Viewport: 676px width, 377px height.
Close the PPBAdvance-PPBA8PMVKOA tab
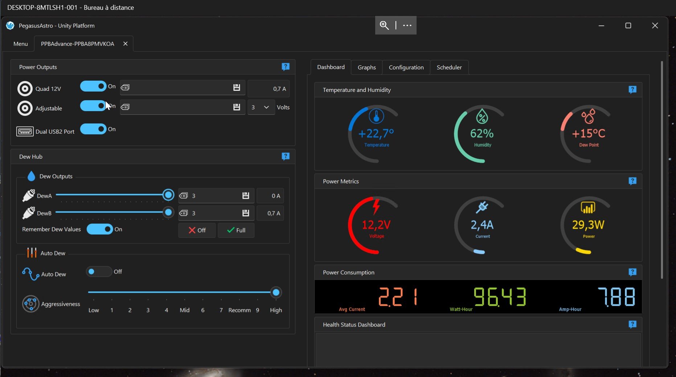point(125,44)
